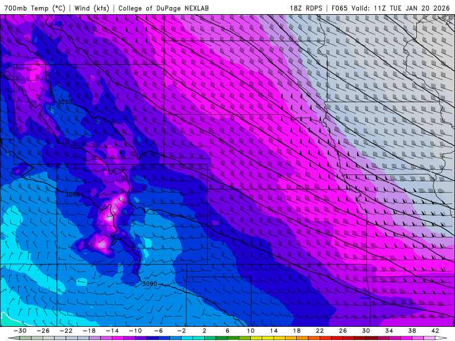Click the '-2' colorbar scale label
The height and width of the screenshot is (341, 455).
click(181, 331)
